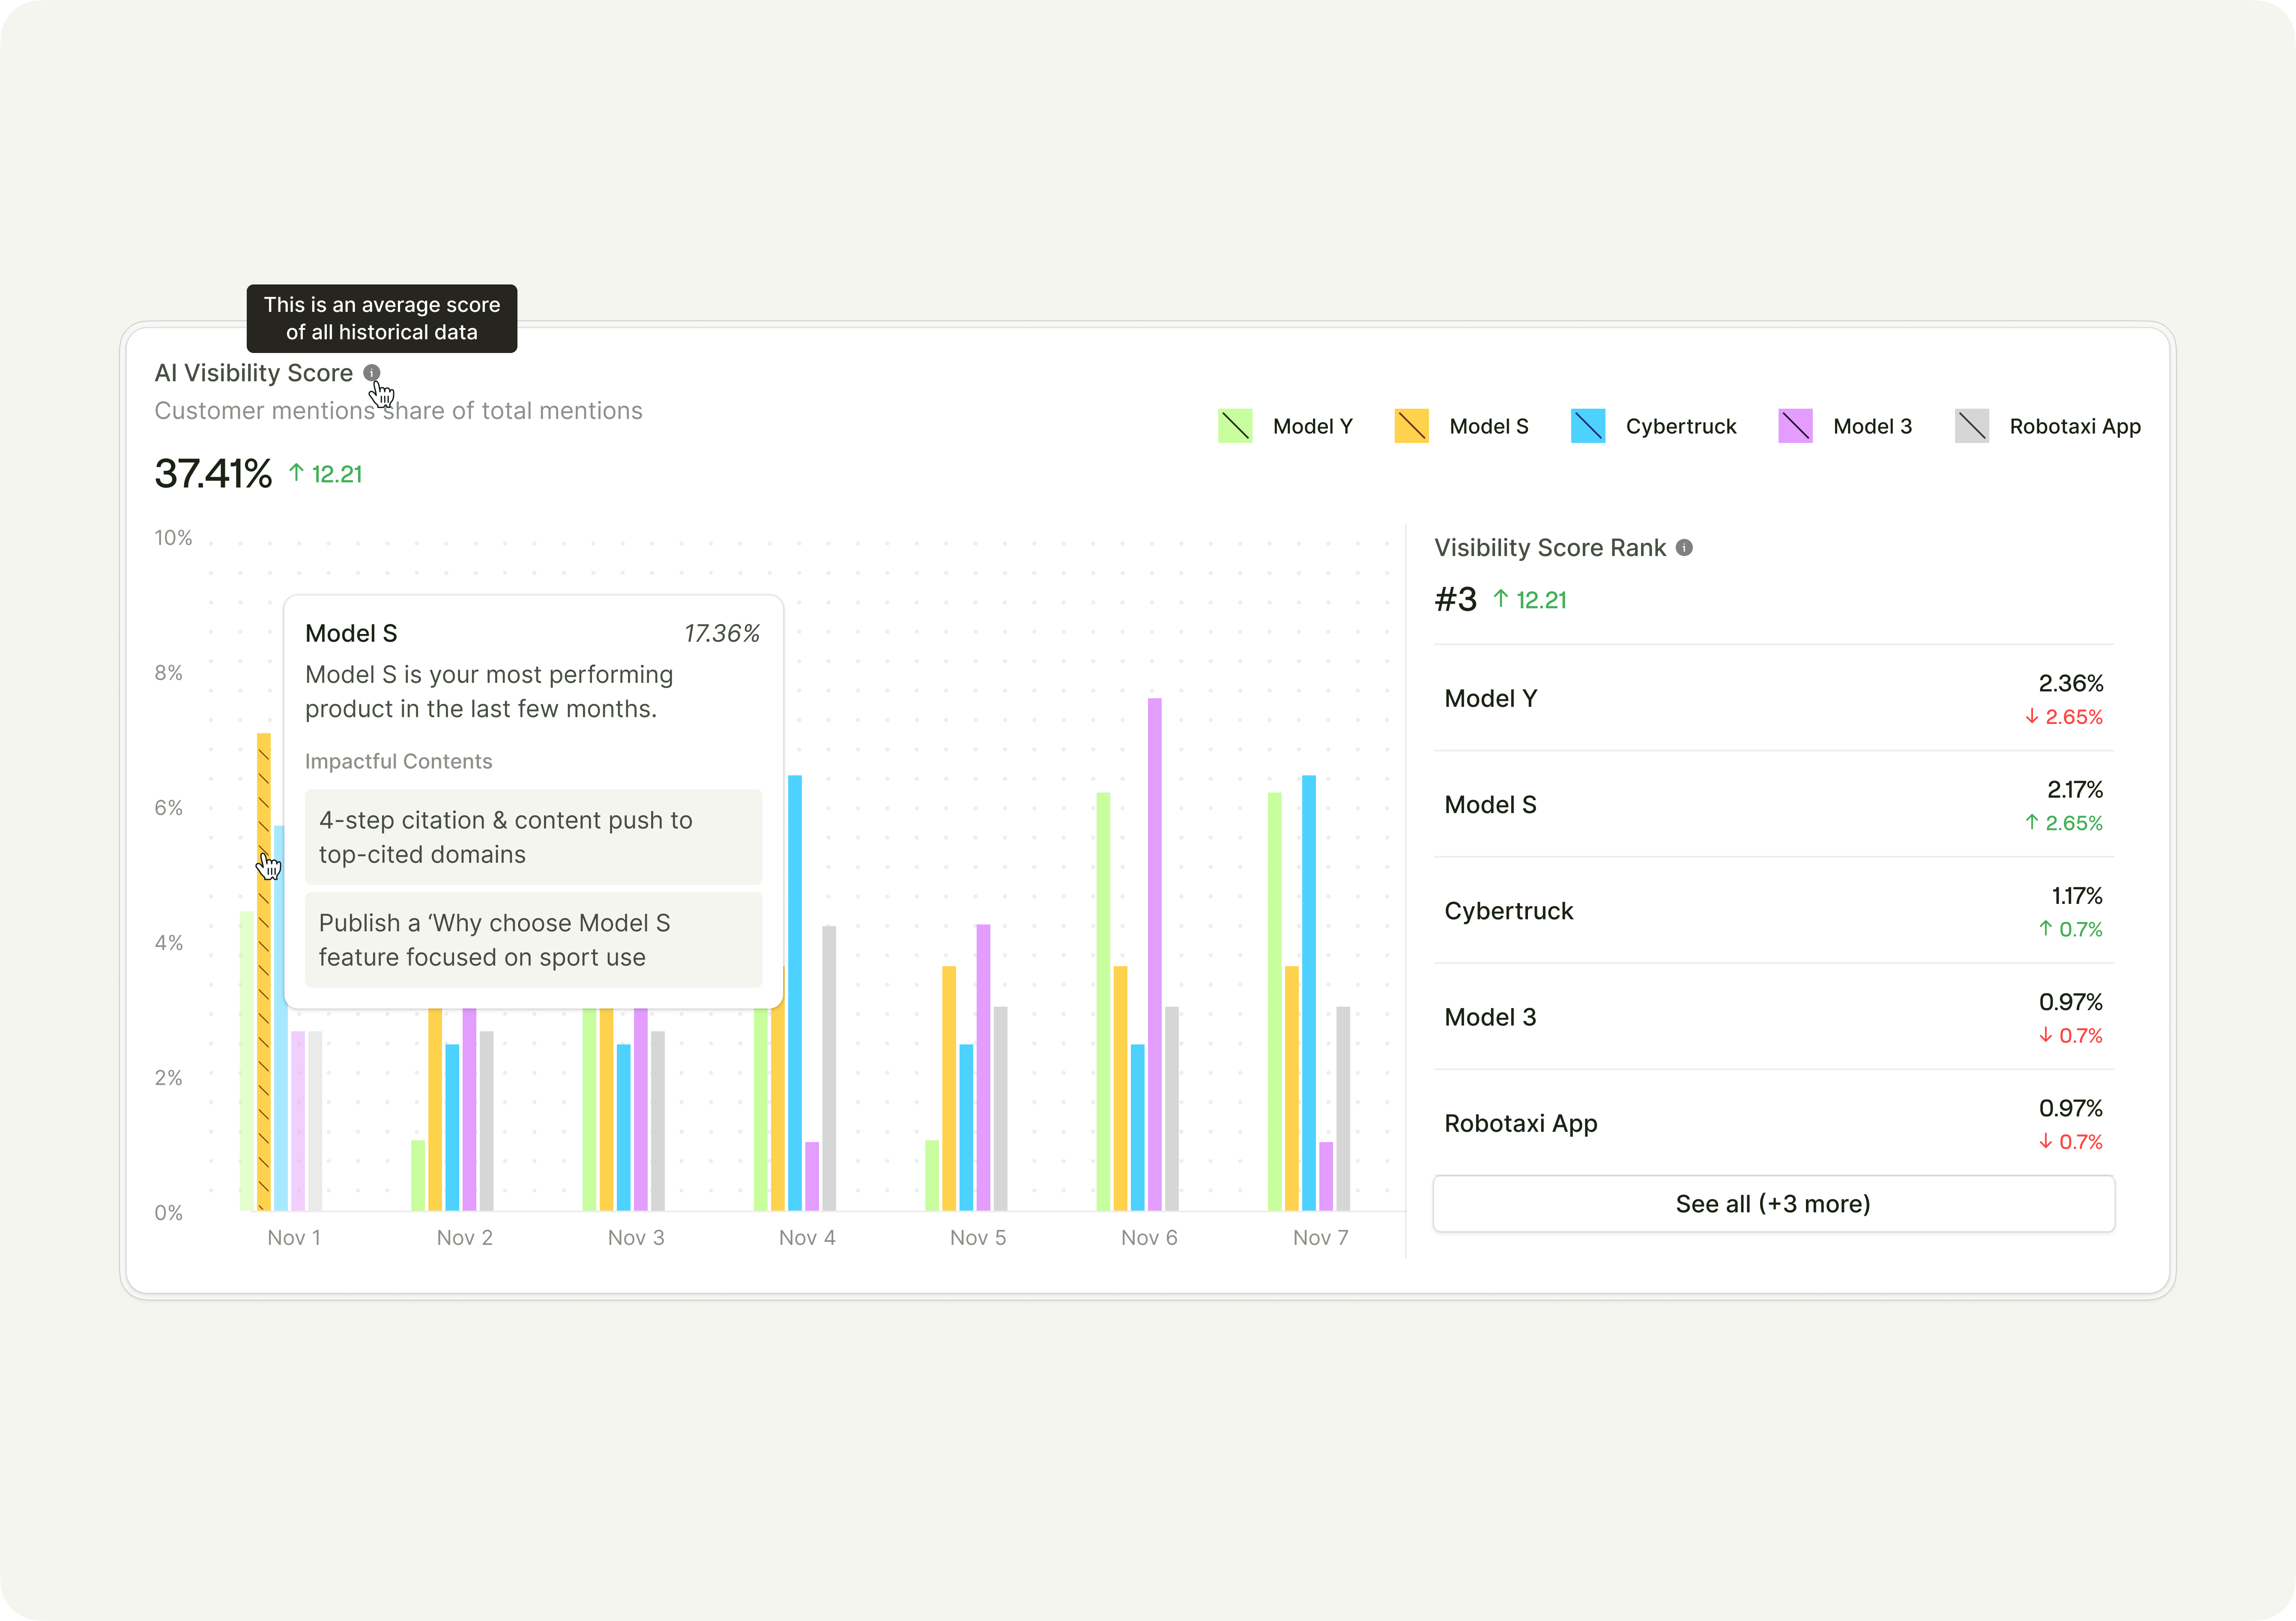This screenshot has width=2296, height=1621.
Task: Click the Robotaxi App legend color swatch
Action: click(x=1972, y=426)
